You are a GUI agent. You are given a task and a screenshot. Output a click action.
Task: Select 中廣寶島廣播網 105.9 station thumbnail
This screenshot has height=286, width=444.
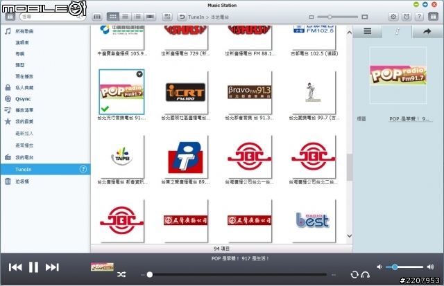(x=121, y=37)
